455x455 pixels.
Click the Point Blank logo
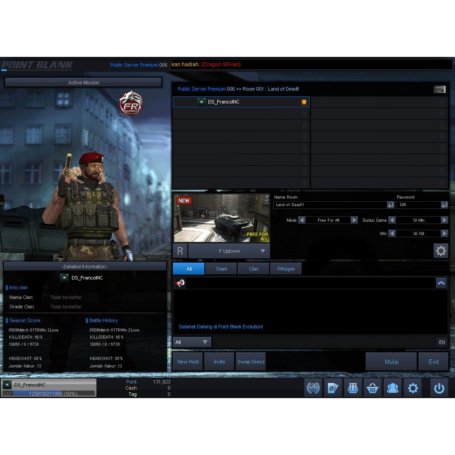[37, 65]
